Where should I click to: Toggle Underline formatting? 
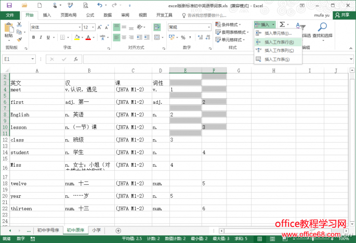click(48, 37)
